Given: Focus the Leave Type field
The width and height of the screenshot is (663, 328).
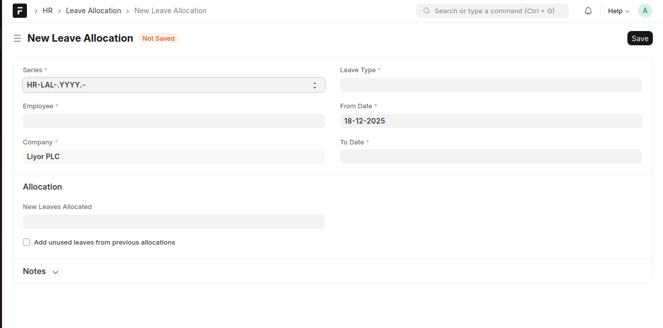Looking at the screenshot, I should coord(491,85).
